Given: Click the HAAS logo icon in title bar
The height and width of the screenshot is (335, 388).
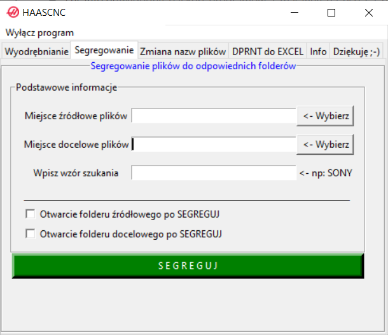Looking at the screenshot, I should point(13,13).
